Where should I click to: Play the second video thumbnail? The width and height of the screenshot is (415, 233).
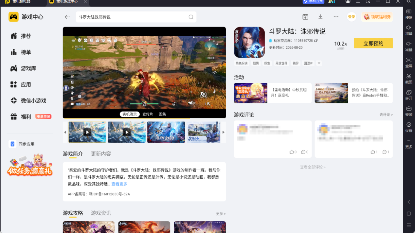127,132
